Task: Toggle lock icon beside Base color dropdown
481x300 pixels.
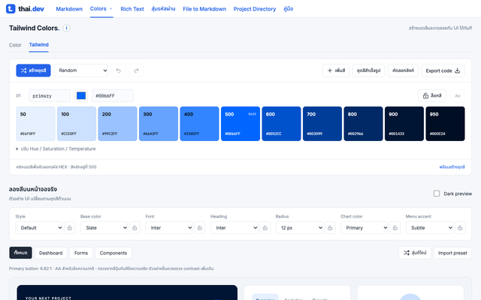Action: pos(135,228)
